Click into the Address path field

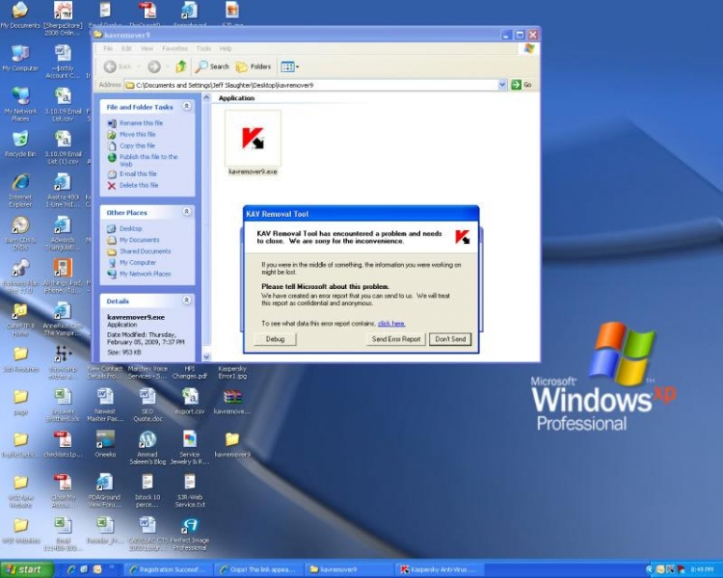pos(311,85)
